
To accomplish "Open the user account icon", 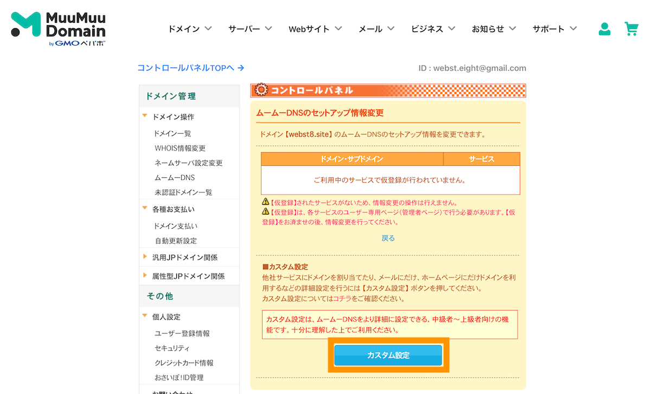I will coord(604,29).
